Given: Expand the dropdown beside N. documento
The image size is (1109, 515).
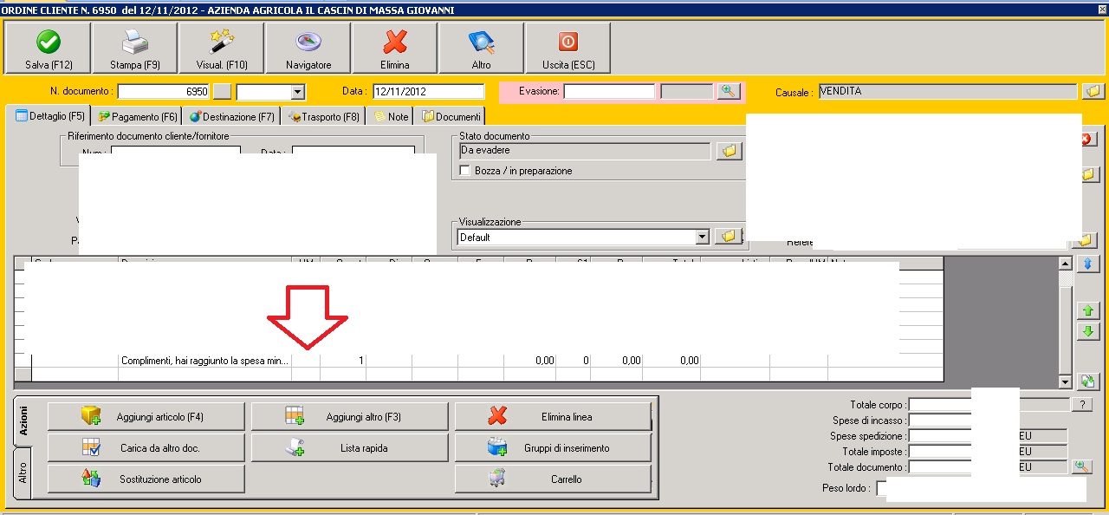Looking at the screenshot, I should [x=297, y=91].
